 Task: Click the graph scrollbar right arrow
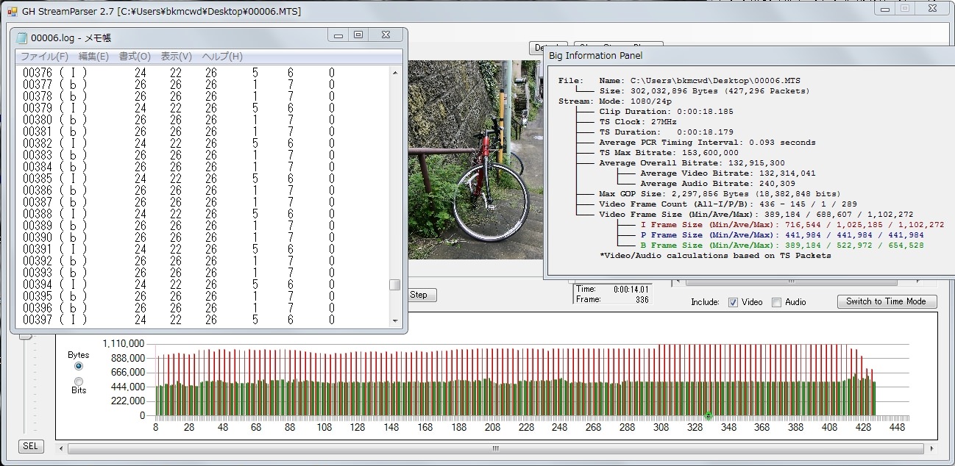click(931, 448)
